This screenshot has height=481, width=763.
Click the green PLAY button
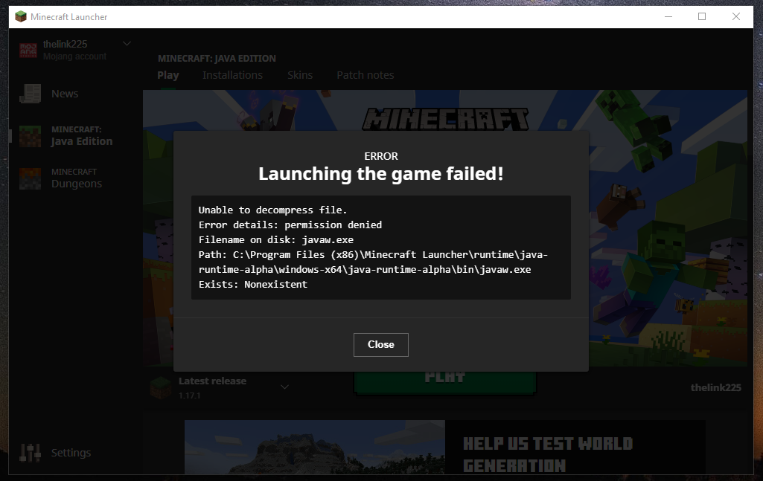coord(444,382)
